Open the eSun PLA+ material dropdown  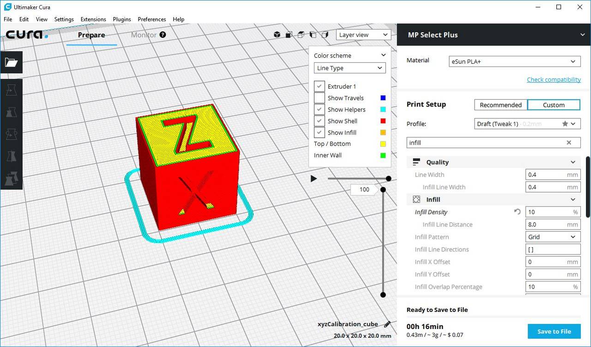click(514, 61)
